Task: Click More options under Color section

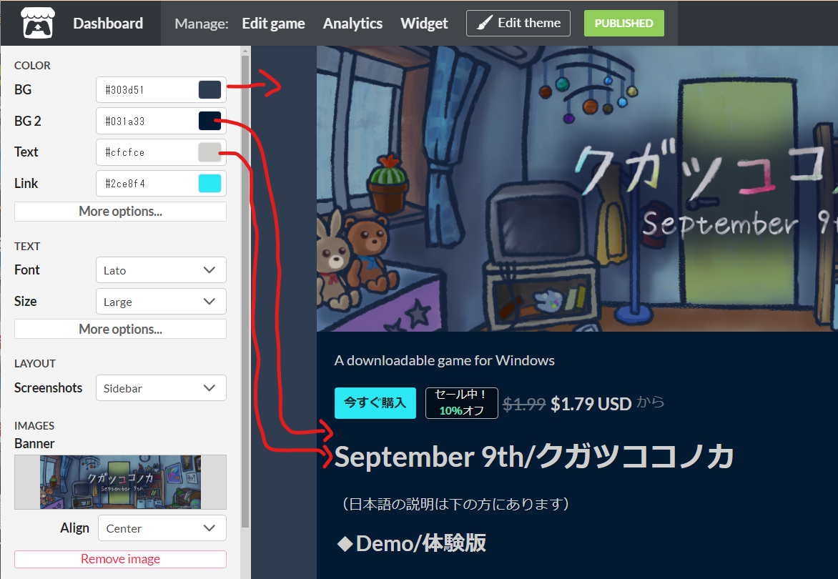Action: 120,212
